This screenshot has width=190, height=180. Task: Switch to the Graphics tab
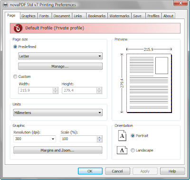click(x=28, y=16)
